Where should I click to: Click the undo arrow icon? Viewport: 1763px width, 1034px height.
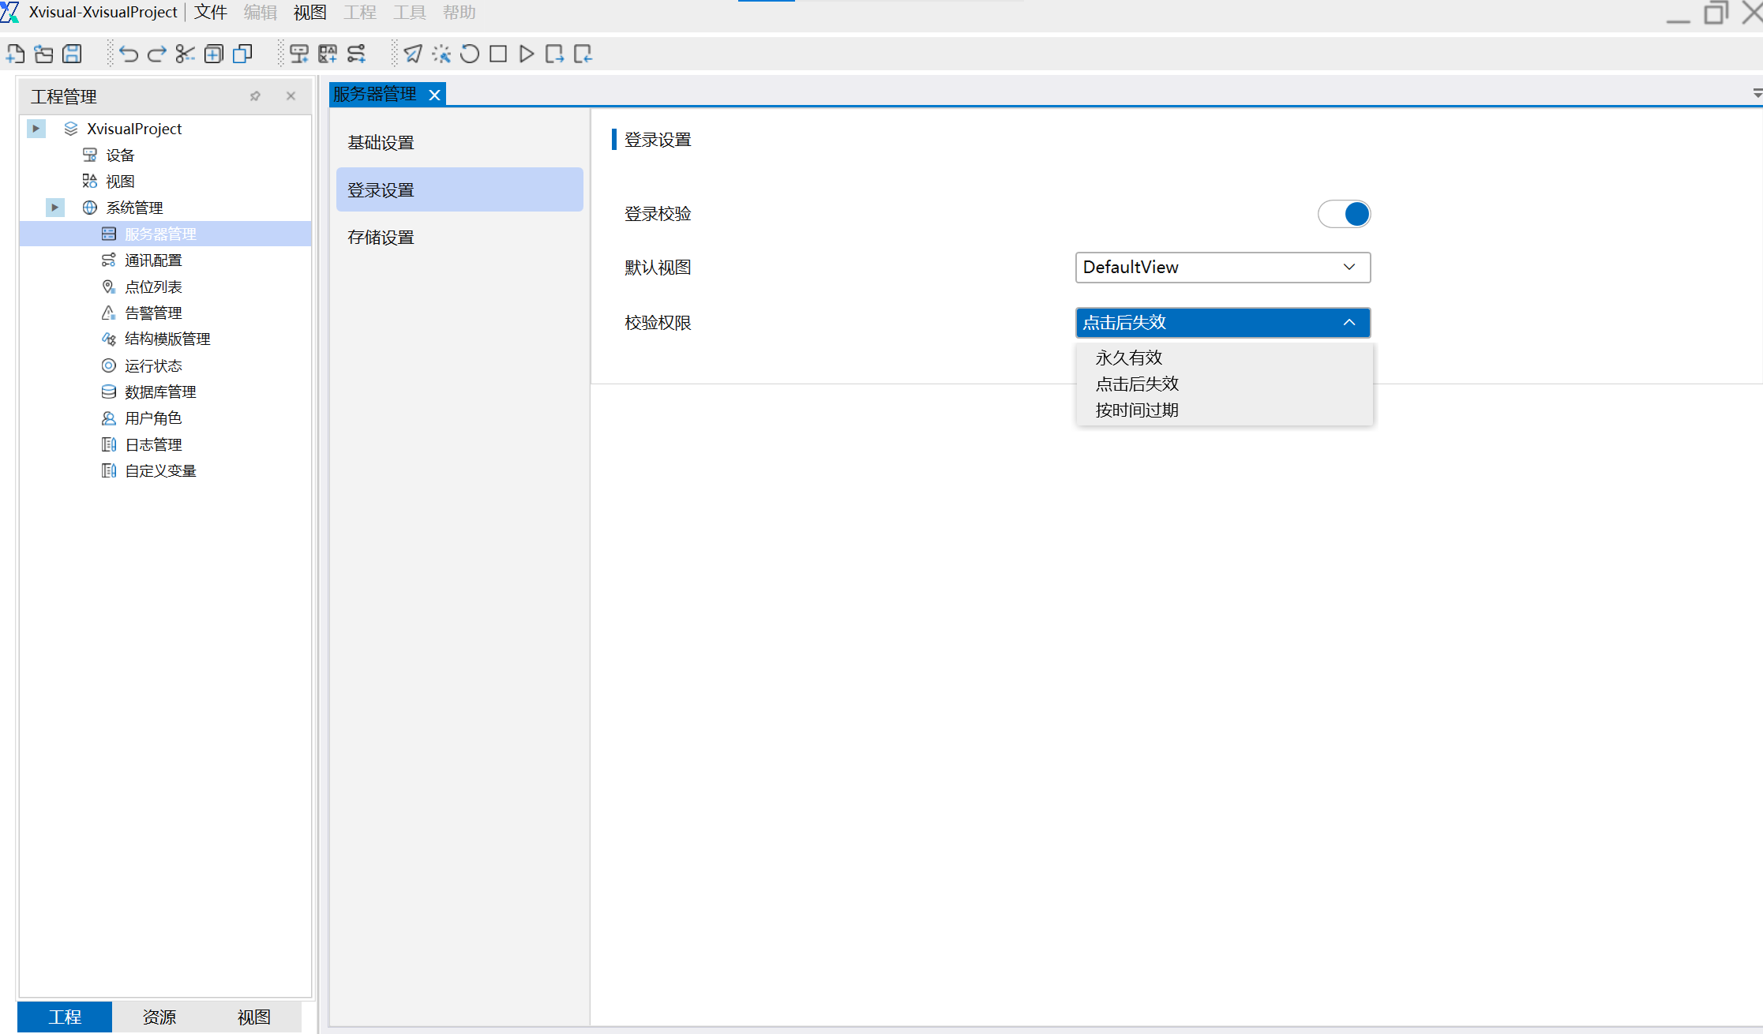point(129,54)
